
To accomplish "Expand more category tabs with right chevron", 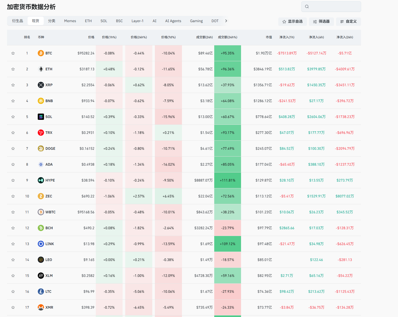I will pyautogui.click(x=226, y=21).
